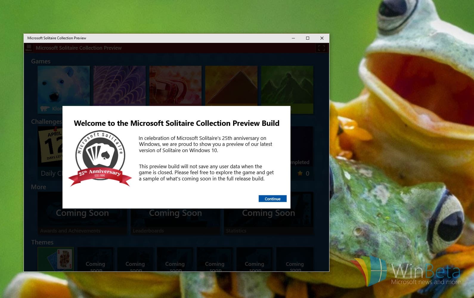This screenshot has height=298, width=474.
Task: Click the app header title text
Action: 79,48
